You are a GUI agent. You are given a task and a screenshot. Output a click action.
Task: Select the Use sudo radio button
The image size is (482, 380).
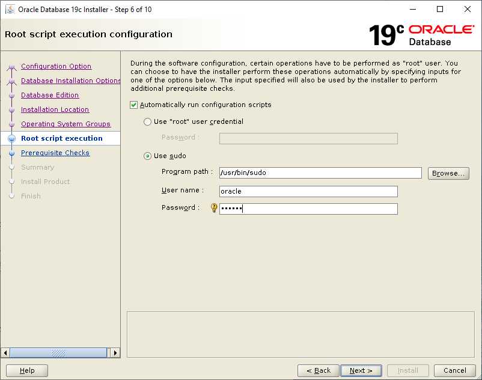pos(148,156)
